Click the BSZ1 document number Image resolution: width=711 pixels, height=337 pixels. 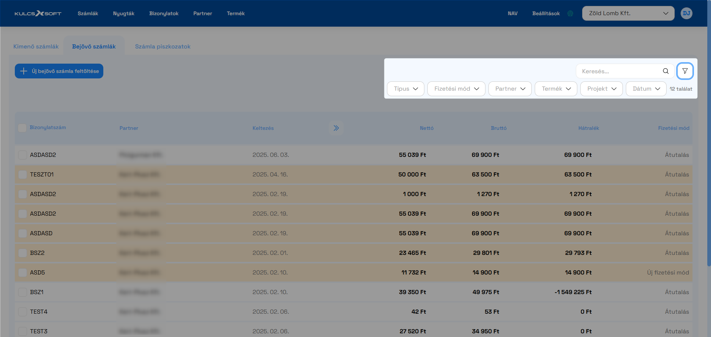[x=37, y=292]
